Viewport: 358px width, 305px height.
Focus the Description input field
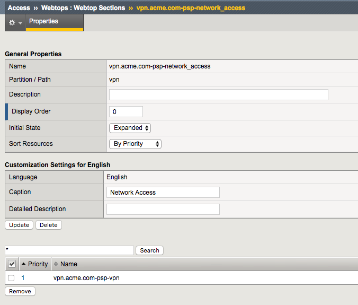[x=219, y=94]
